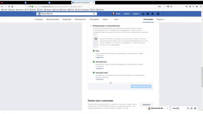Screen dimensions: 203x114
Task: Close the Константин М chat tab
Action: [167, 108]
